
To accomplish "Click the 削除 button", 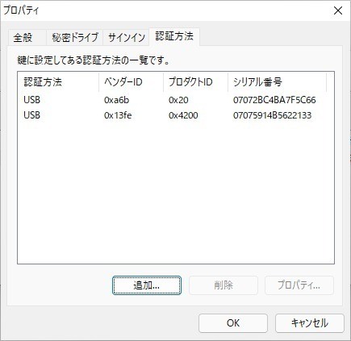I will pos(224,285).
